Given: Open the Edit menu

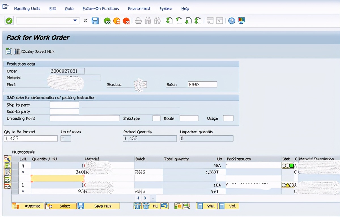Looking at the screenshot, I should [53, 9].
